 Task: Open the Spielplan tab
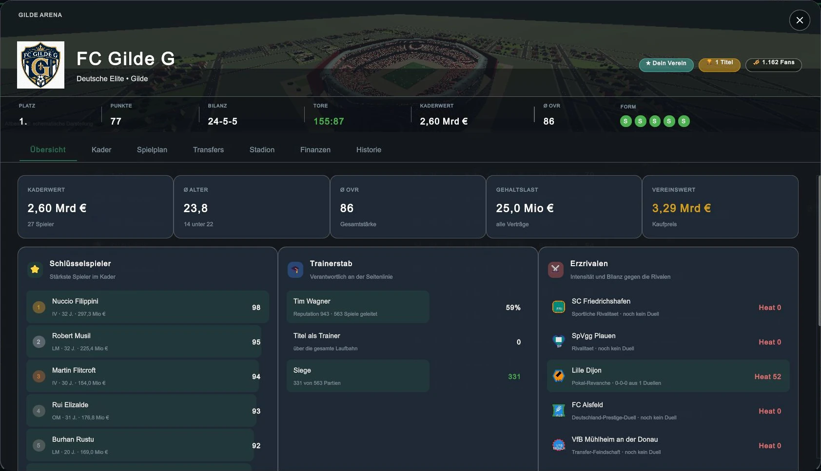point(152,150)
